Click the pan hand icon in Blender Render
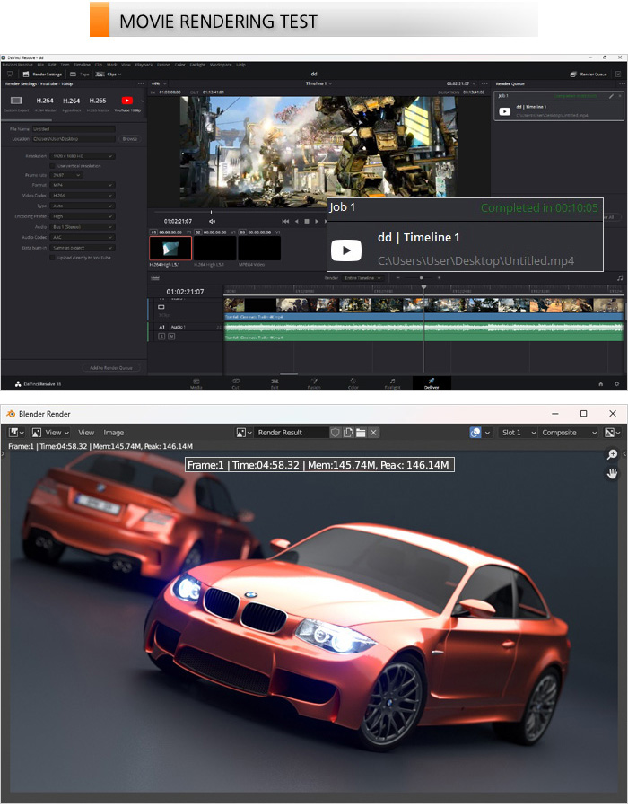Image resolution: width=628 pixels, height=807 pixels. 612,473
